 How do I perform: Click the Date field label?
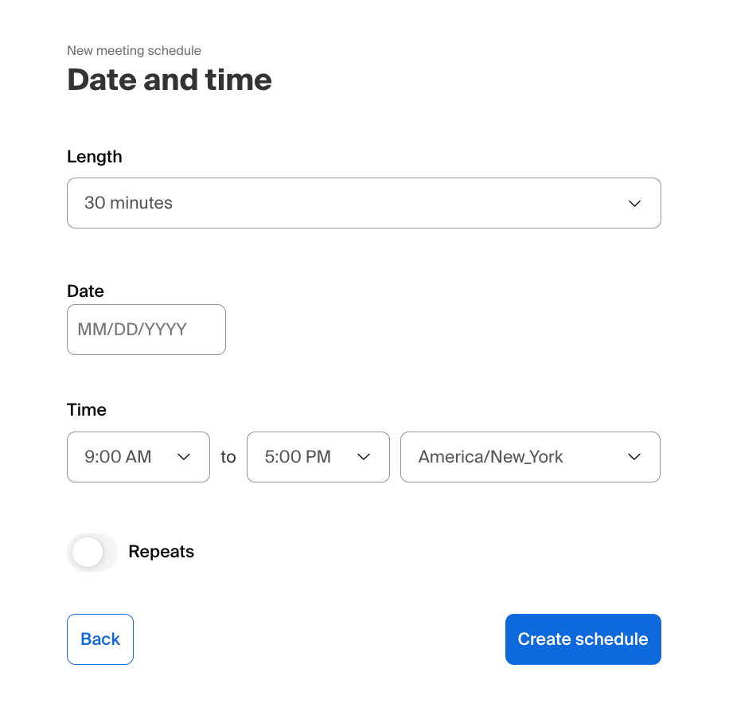(x=85, y=291)
